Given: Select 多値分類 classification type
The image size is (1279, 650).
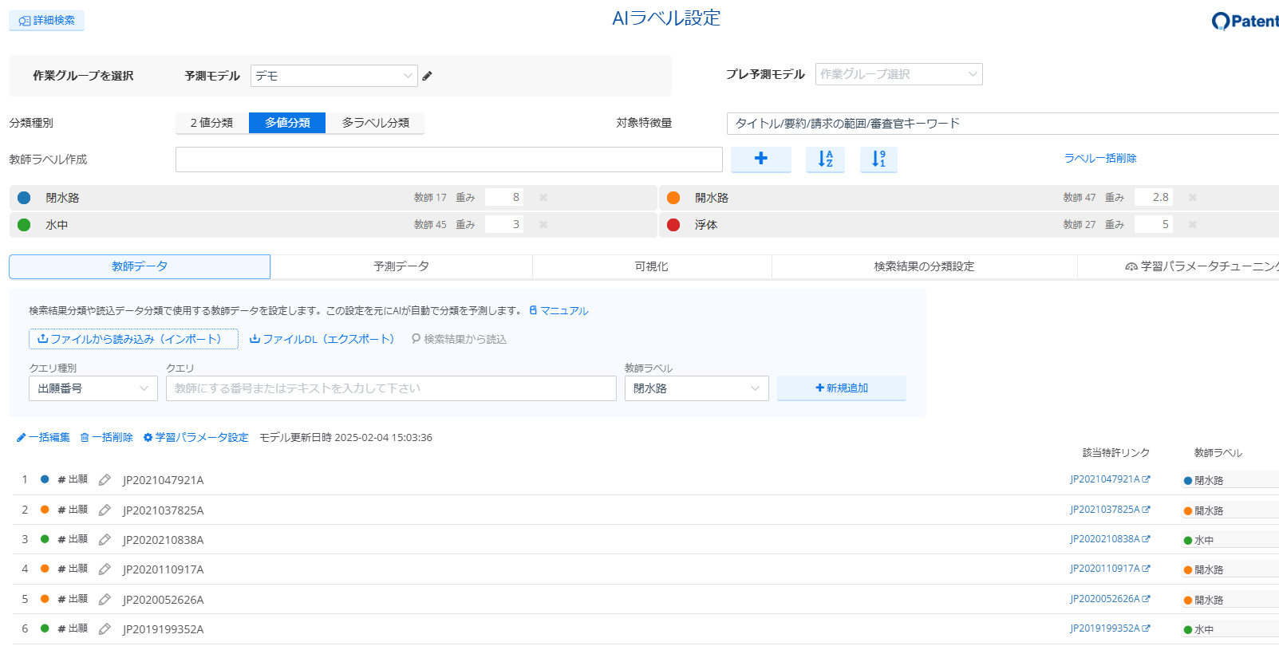Looking at the screenshot, I should pos(287,123).
